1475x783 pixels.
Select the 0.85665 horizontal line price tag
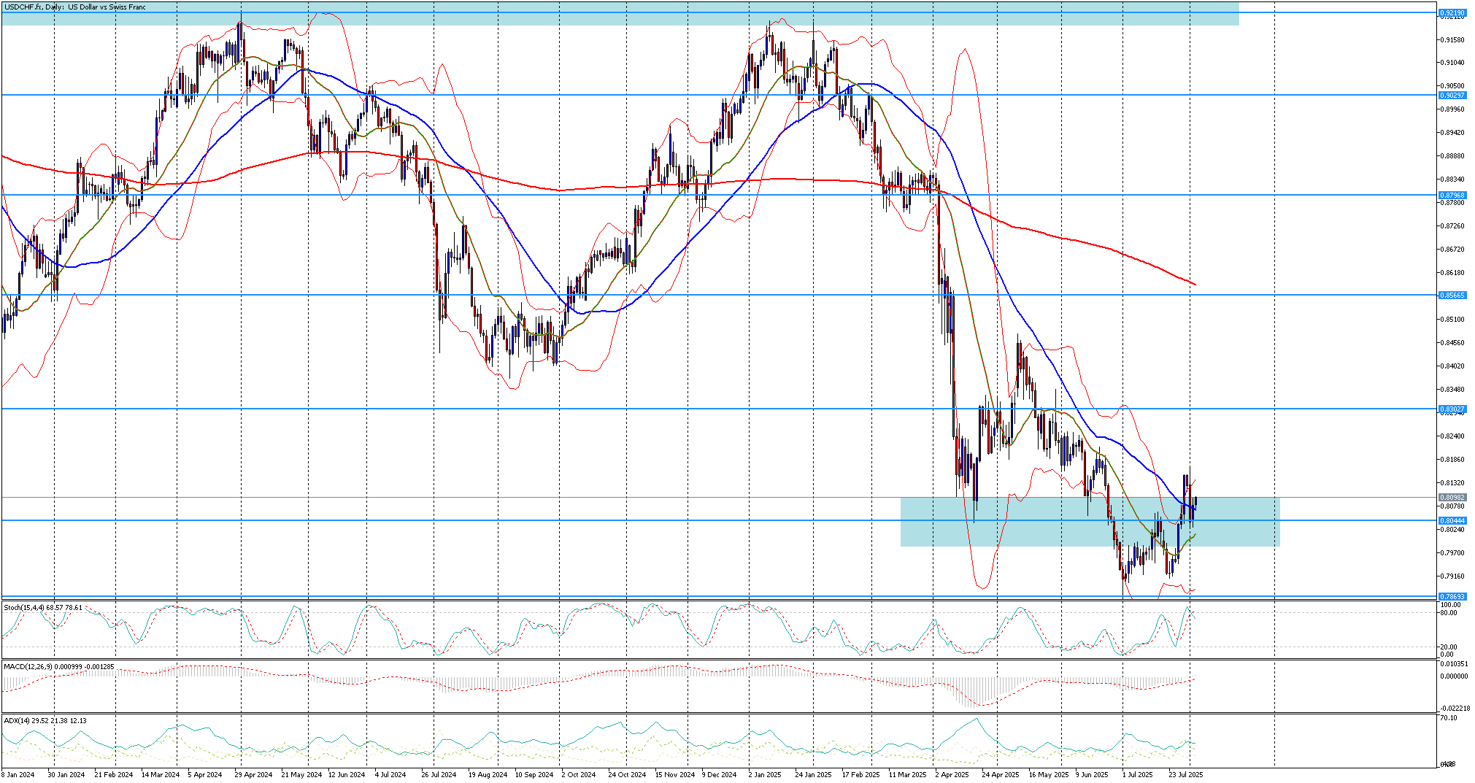[x=1452, y=295]
